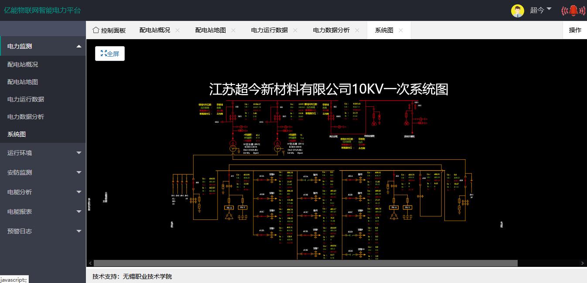
Task: Click the user avatar icon
Action: click(517, 10)
